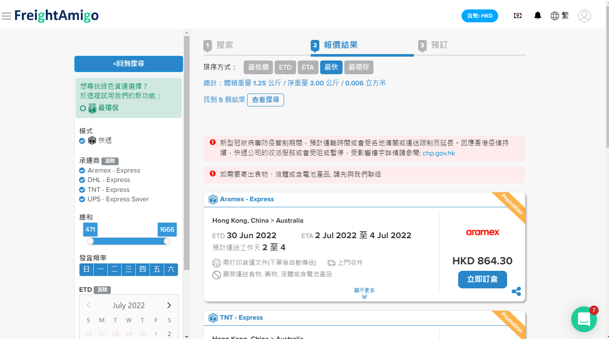Sort results by 最環保

[359, 67]
